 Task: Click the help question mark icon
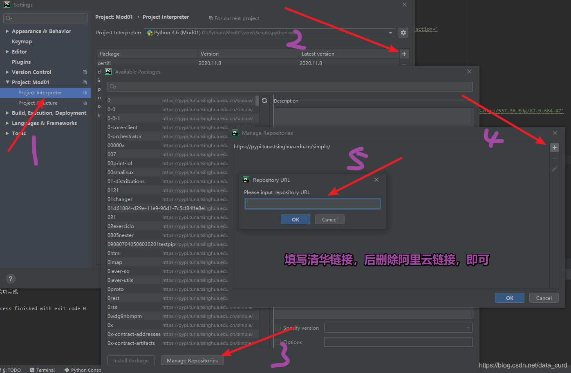pos(11,279)
